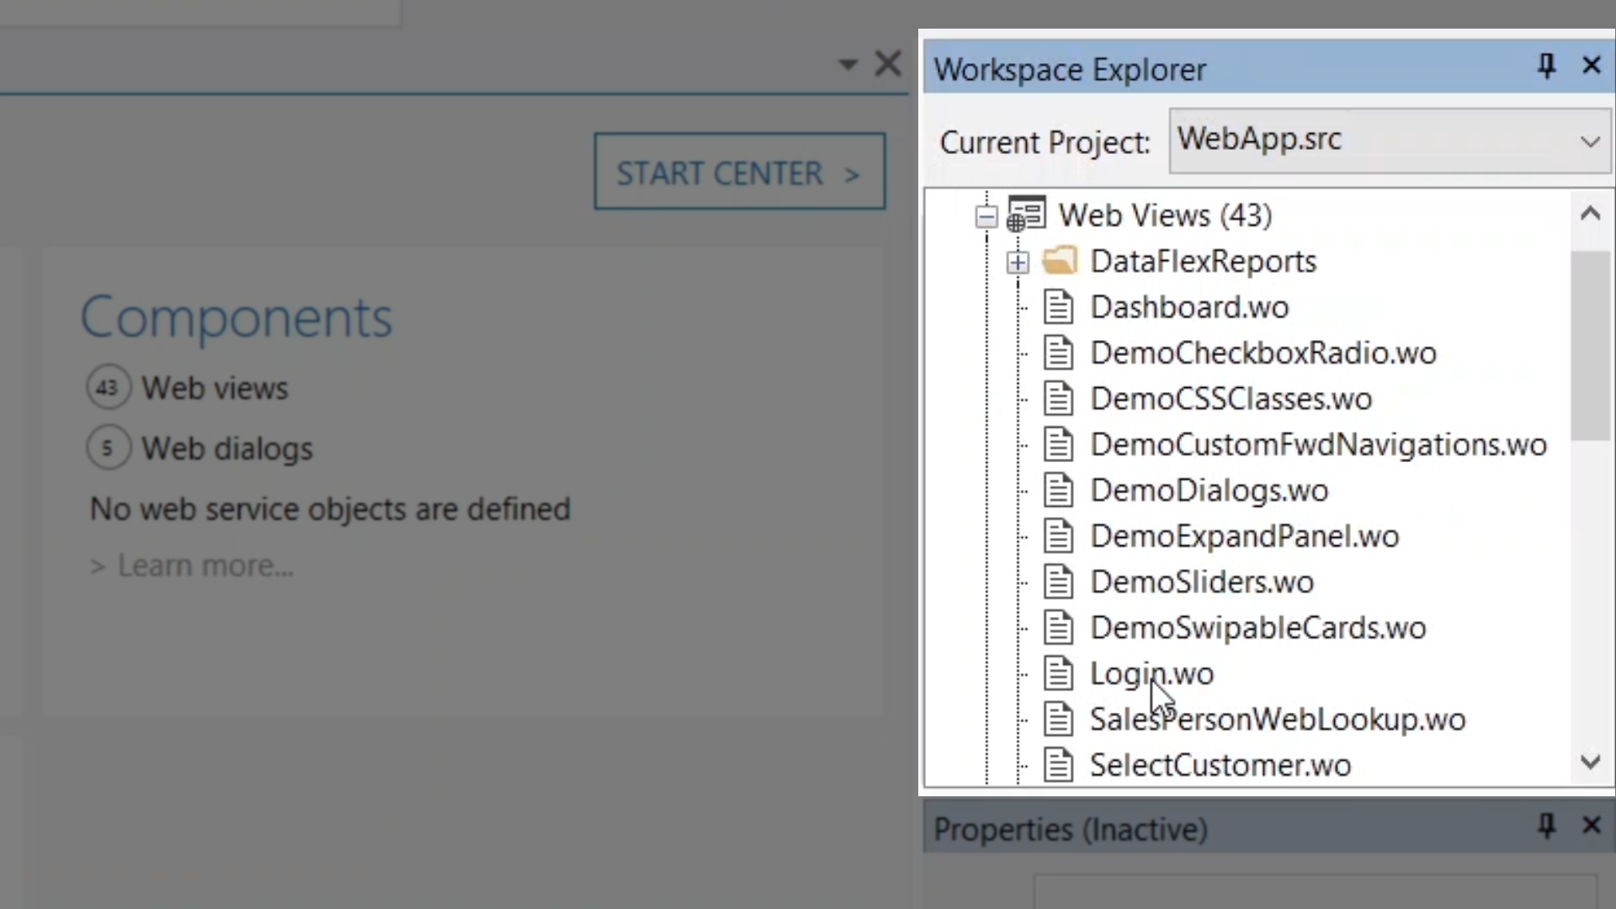Click the START CENTER button
The image size is (1616, 909).
click(x=739, y=172)
